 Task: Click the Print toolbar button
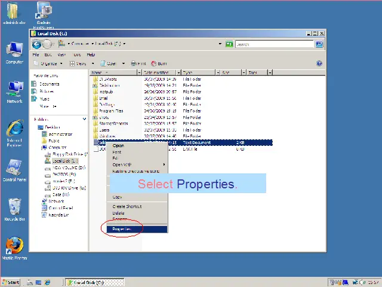click(138, 63)
